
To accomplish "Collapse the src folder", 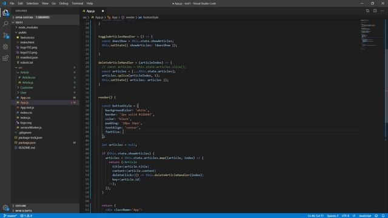I will (x=45, y=67).
